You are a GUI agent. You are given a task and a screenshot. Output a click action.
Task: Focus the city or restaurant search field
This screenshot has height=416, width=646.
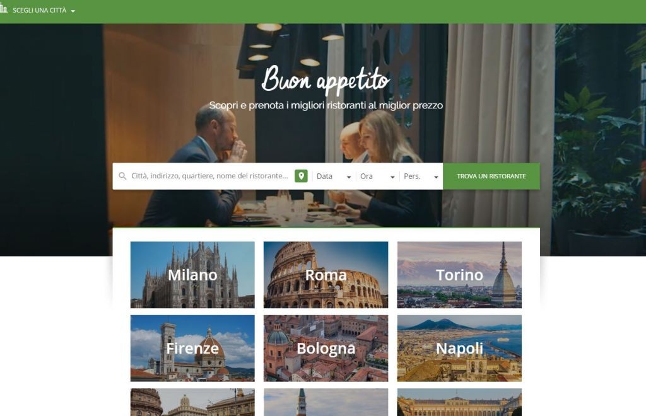[209, 176]
